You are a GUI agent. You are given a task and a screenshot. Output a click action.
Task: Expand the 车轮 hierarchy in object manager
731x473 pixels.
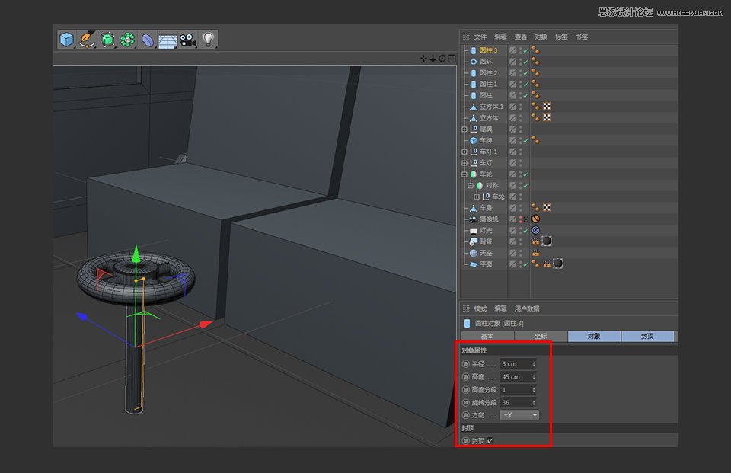pyautogui.click(x=464, y=173)
